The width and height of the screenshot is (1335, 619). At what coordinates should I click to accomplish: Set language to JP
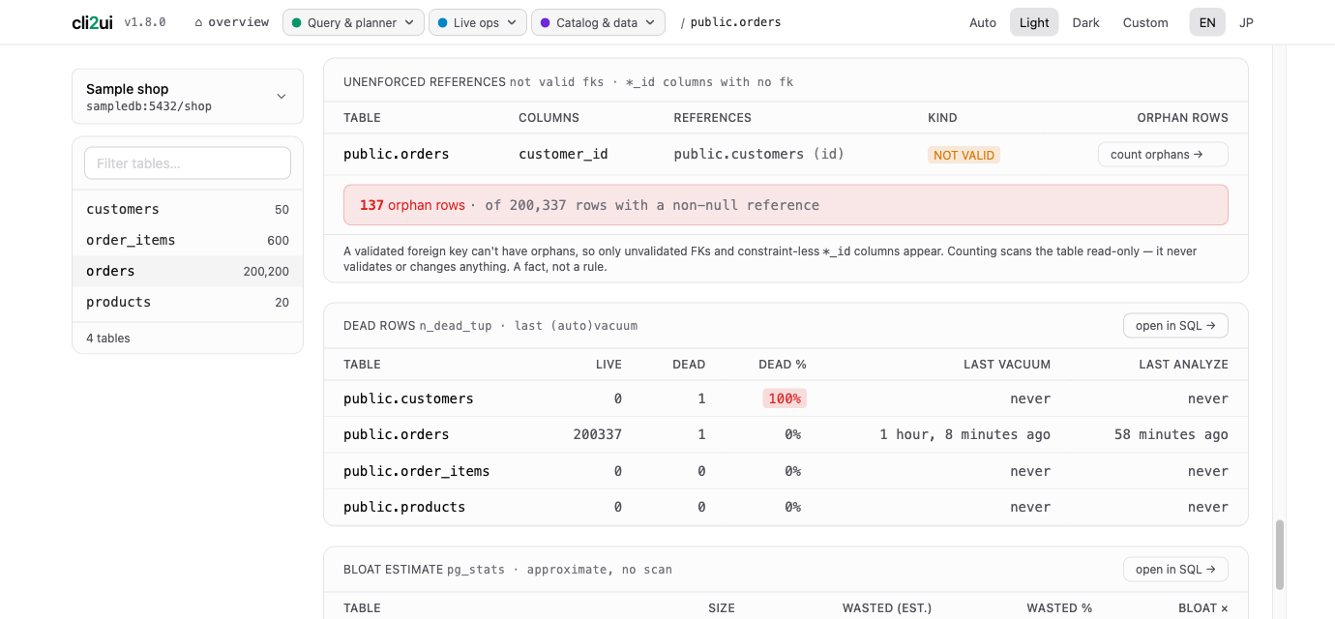[x=1246, y=22]
